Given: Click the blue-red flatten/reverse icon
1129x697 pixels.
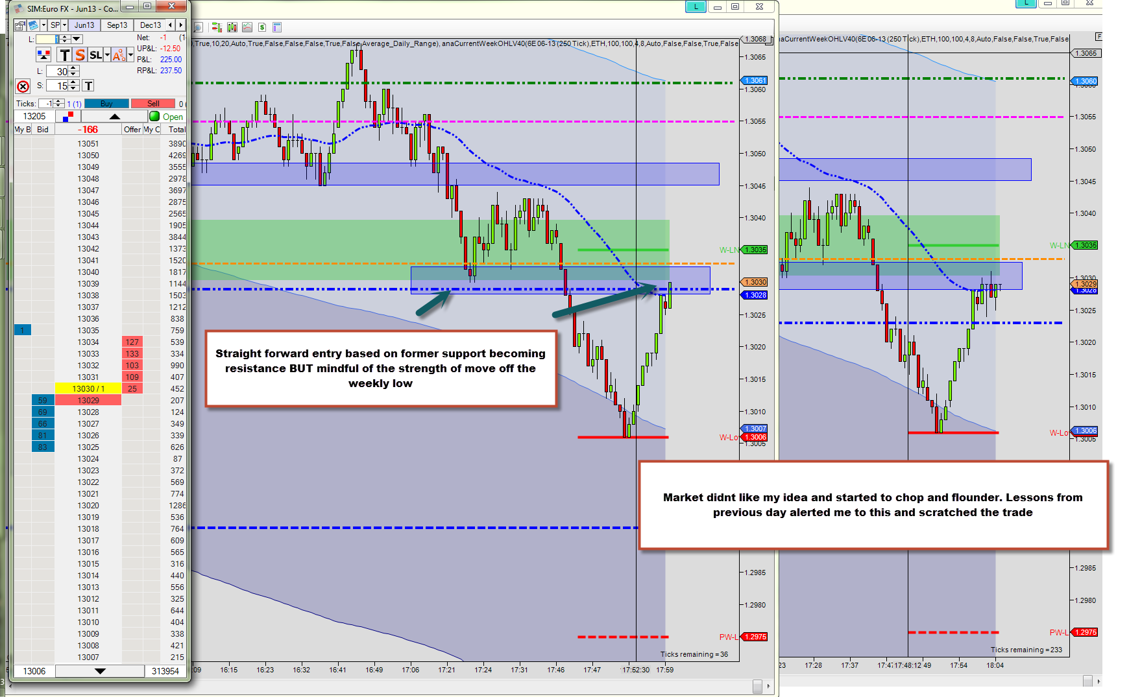Looking at the screenshot, I should tap(43, 55).
